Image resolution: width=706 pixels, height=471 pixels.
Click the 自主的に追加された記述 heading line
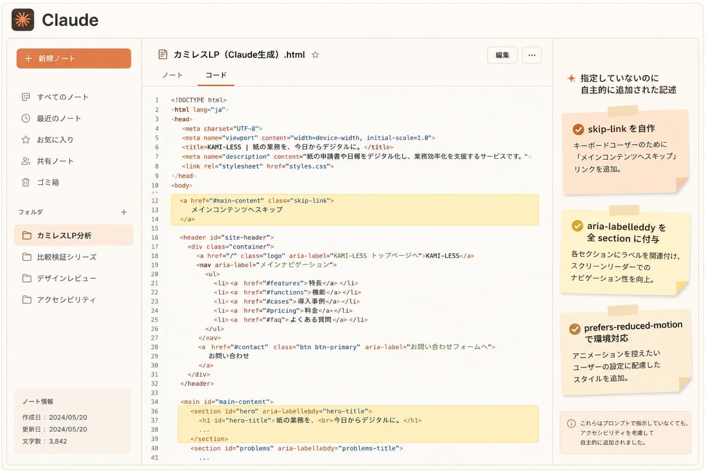[x=628, y=90]
